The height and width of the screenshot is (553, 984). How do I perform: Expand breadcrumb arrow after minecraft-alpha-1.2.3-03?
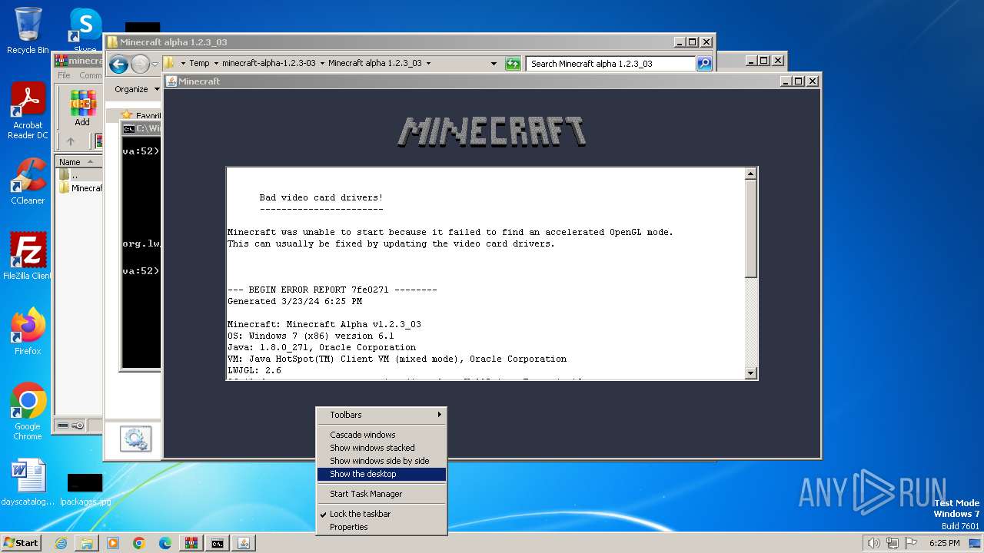click(x=322, y=64)
